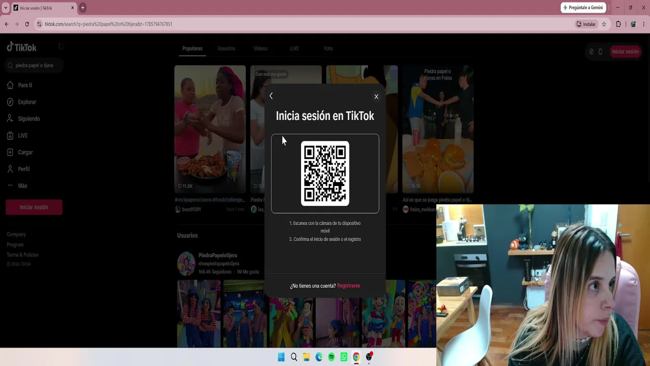Open the Cargar upload icon
Viewport: 650px width, 366px height.
(10, 152)
